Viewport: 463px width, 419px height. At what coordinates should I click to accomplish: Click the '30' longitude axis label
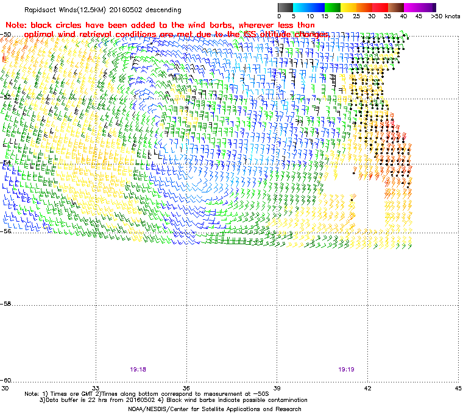coord(5,388)
